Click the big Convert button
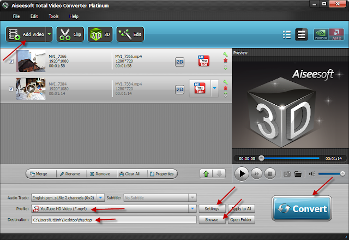This screenshot has height=240, width=349. pos(302,208)
